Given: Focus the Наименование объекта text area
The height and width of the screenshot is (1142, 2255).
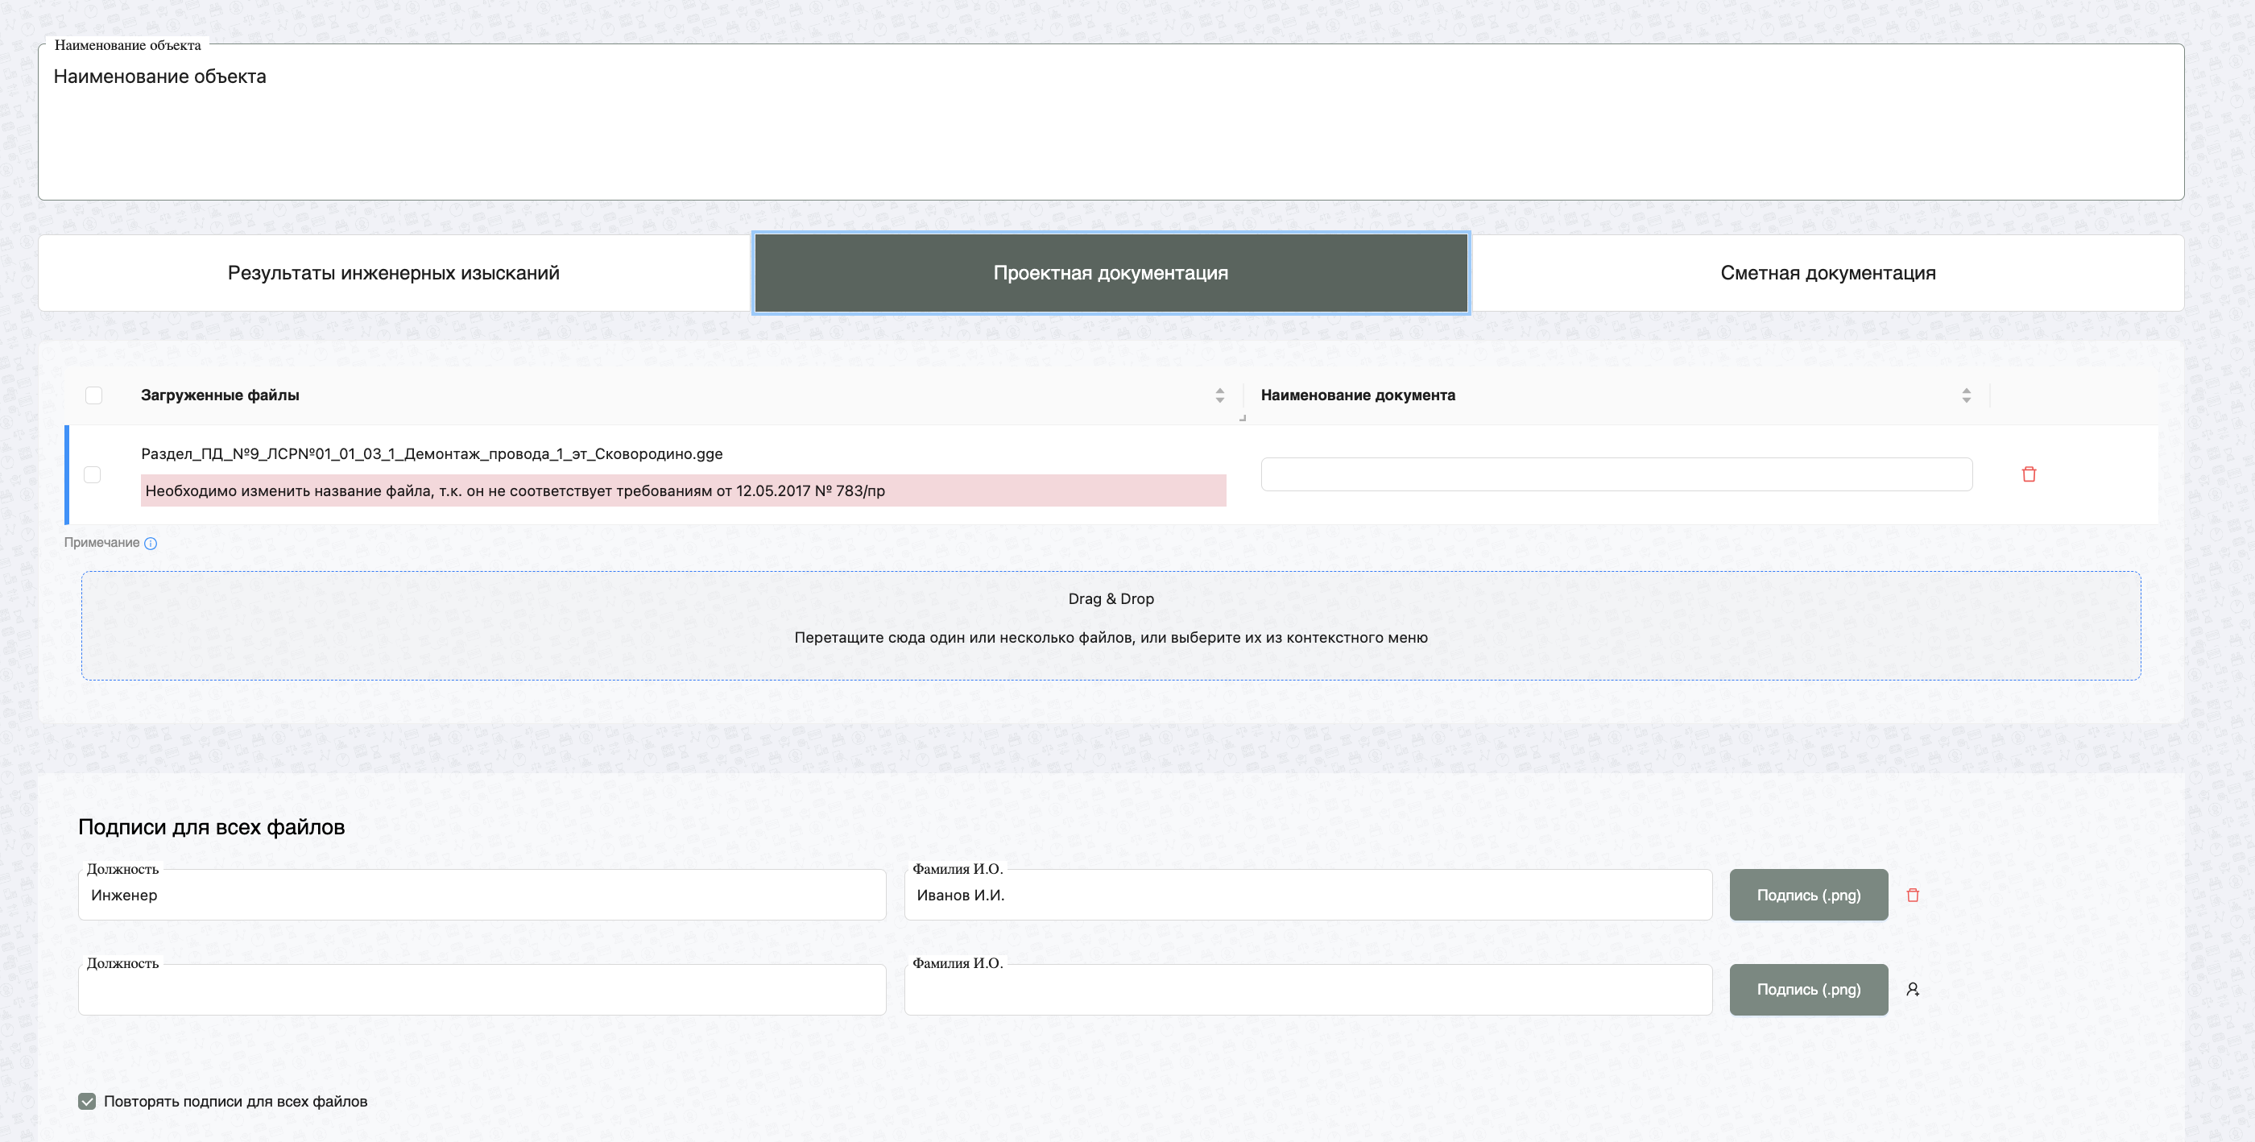Looking at the screenshot, I should pyautogui.click(x=1110, y=131).
